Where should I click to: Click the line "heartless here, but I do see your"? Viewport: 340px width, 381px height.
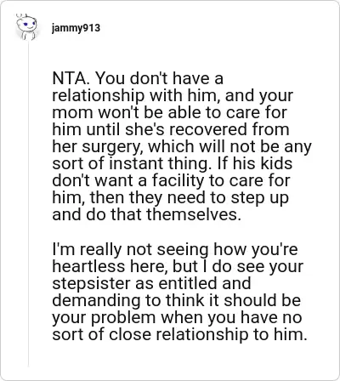coord(178,266)
